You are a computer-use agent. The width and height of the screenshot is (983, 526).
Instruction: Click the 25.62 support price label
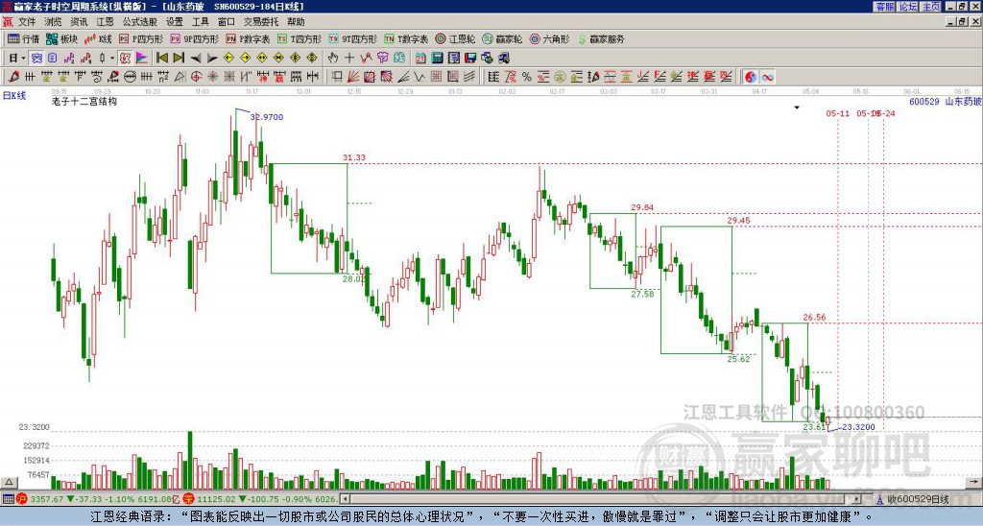click(738, 359)
